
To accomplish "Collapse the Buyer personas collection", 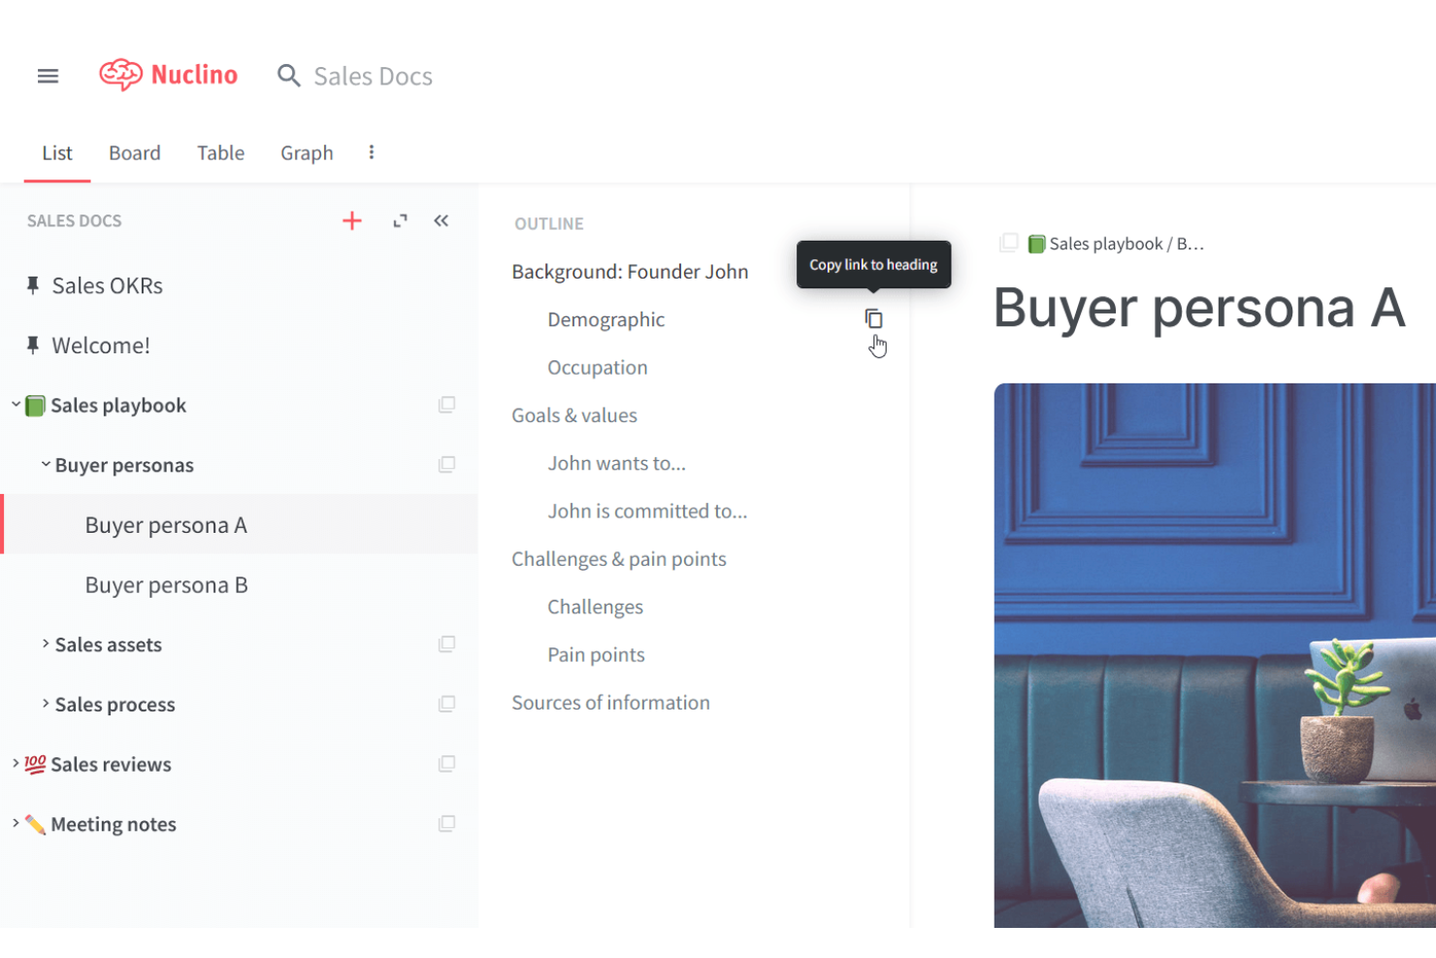I will 46,464.
